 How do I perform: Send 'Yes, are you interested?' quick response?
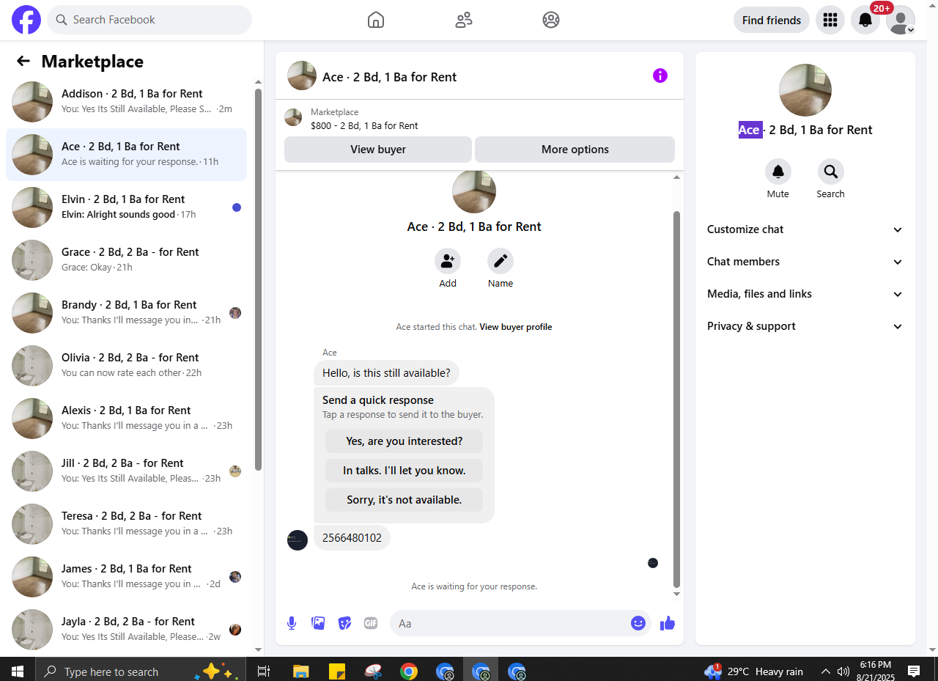click(x=405, y=441)
